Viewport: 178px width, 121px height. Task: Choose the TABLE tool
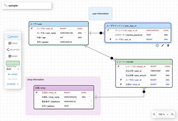13,43
